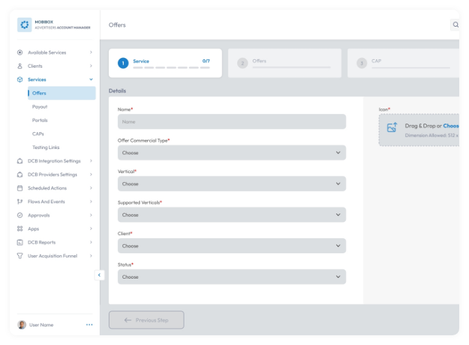Click the DCB Reports icon

click(20, 242)
